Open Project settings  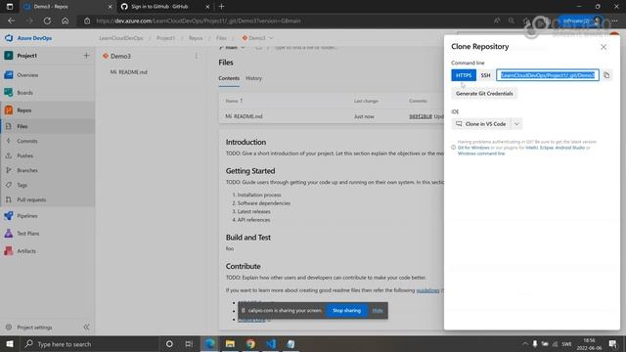click(x=34, y=328)
